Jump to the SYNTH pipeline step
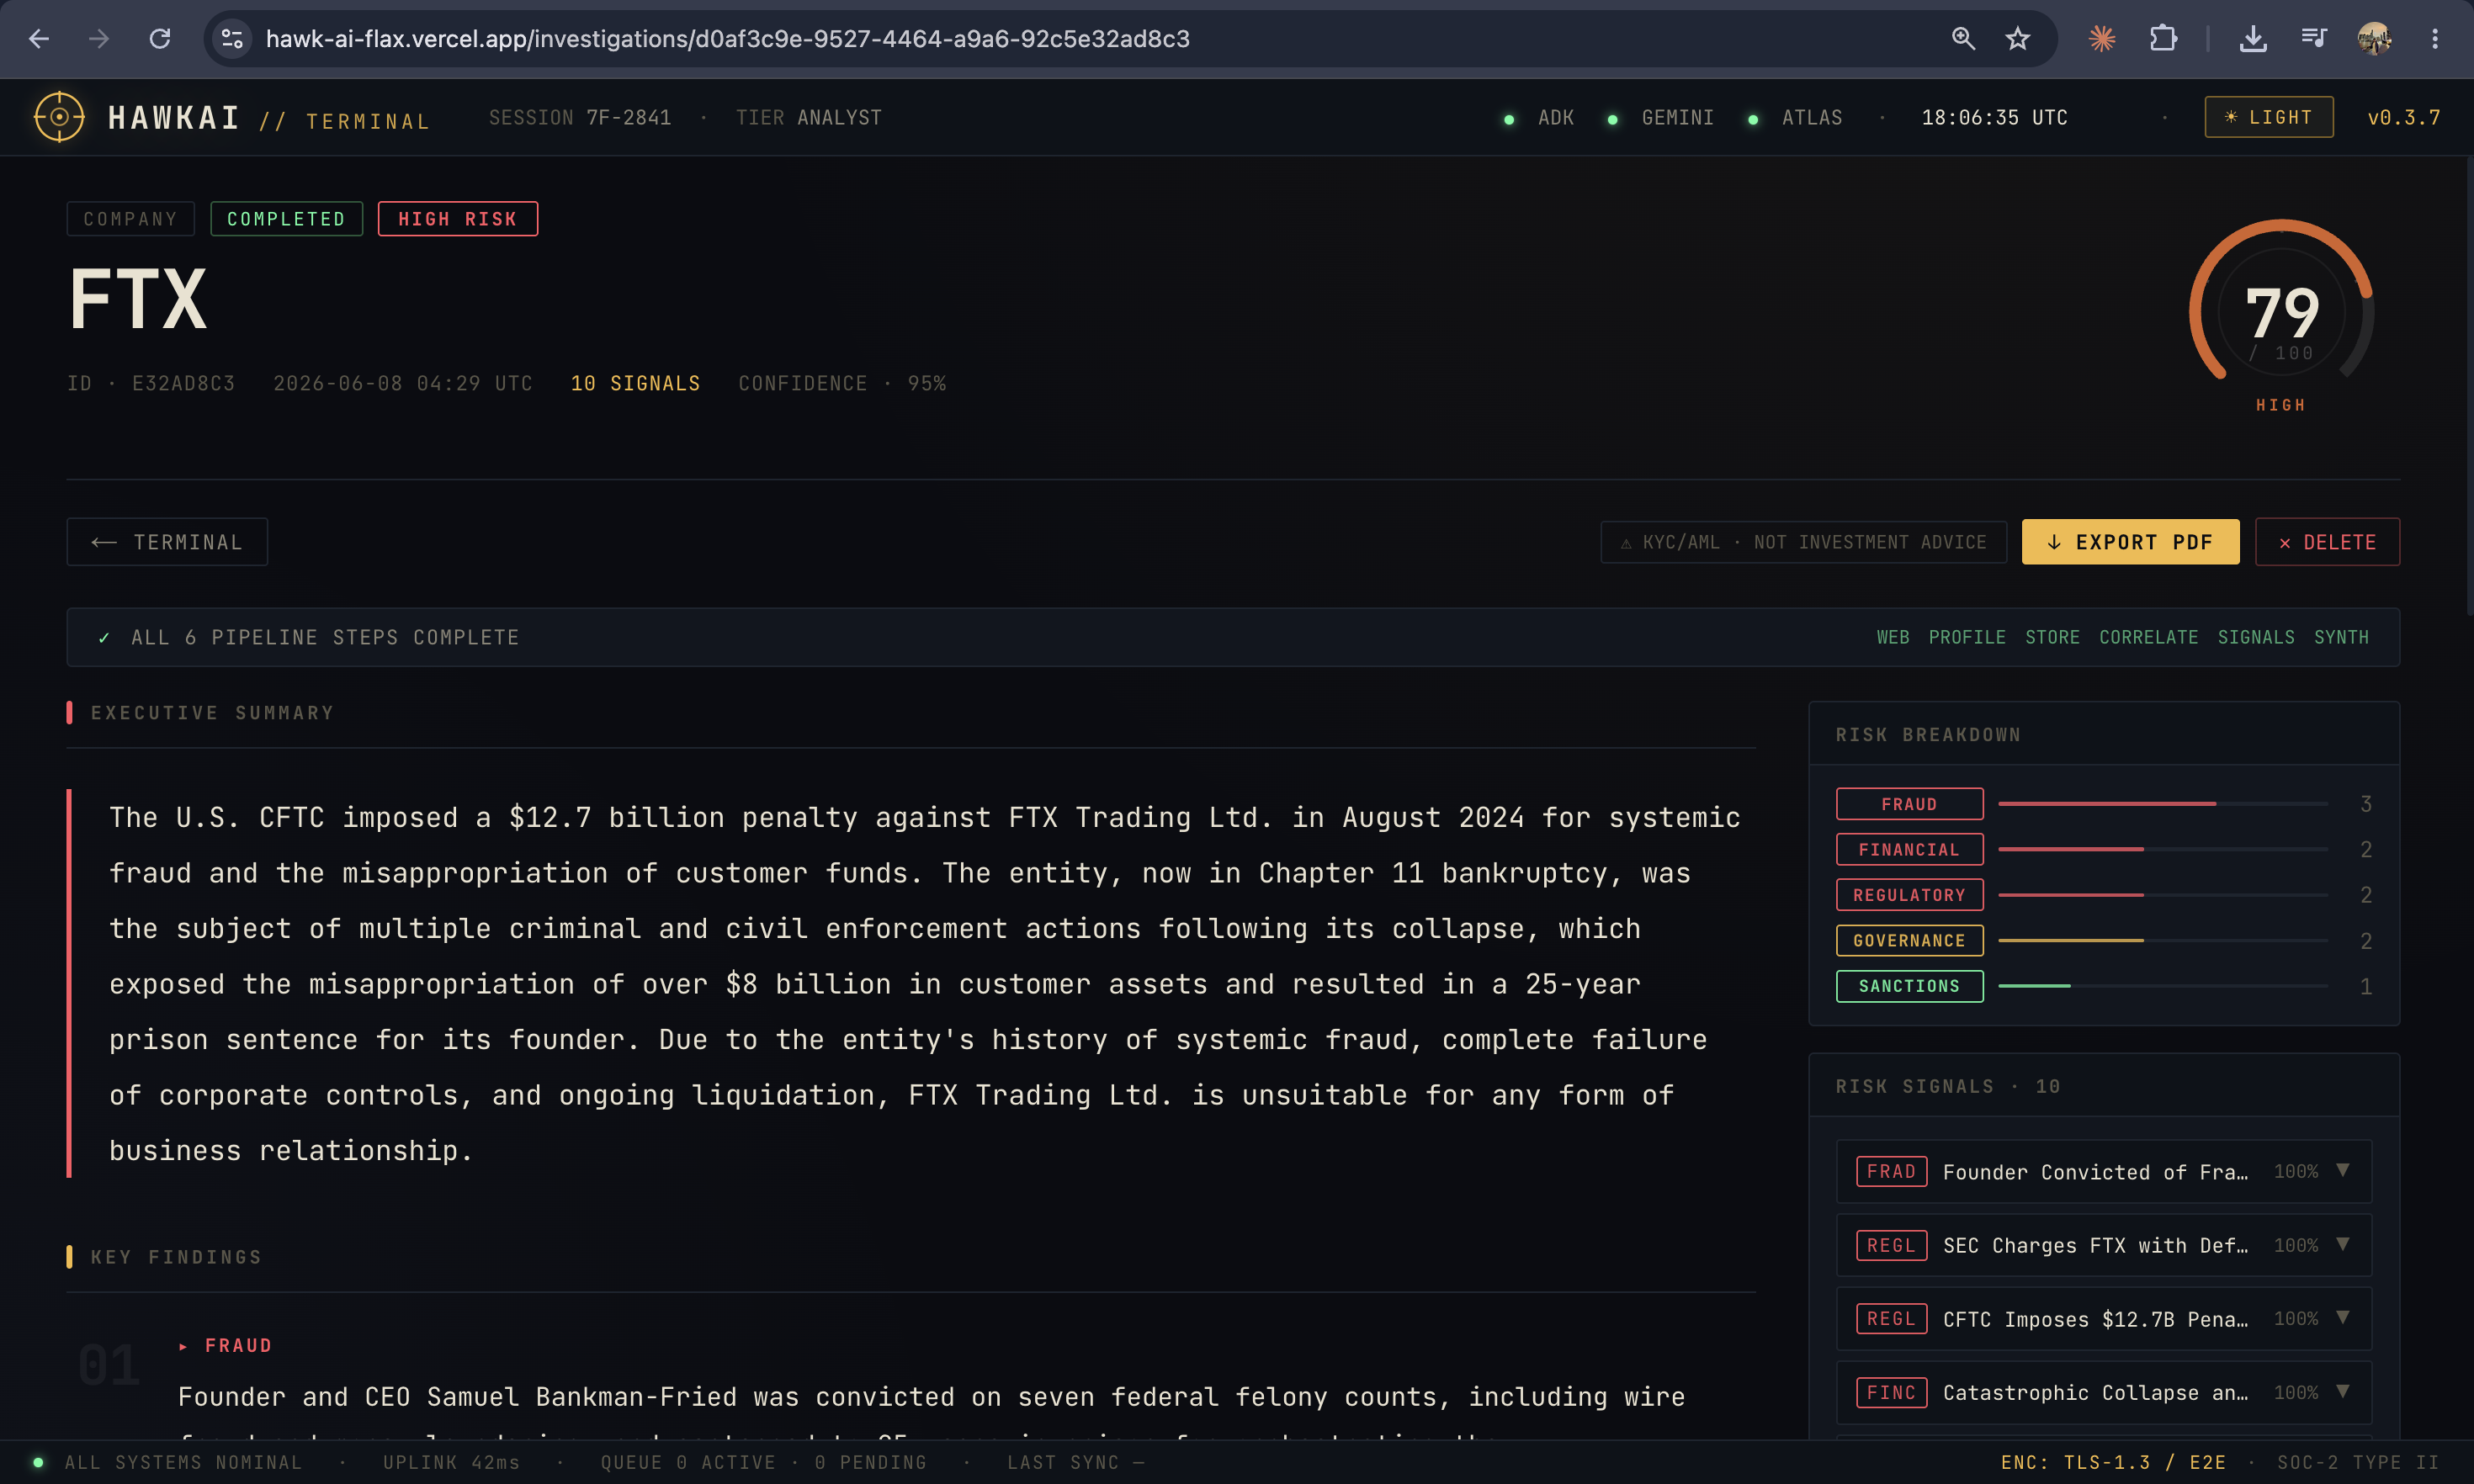 tap(2340, 637)
